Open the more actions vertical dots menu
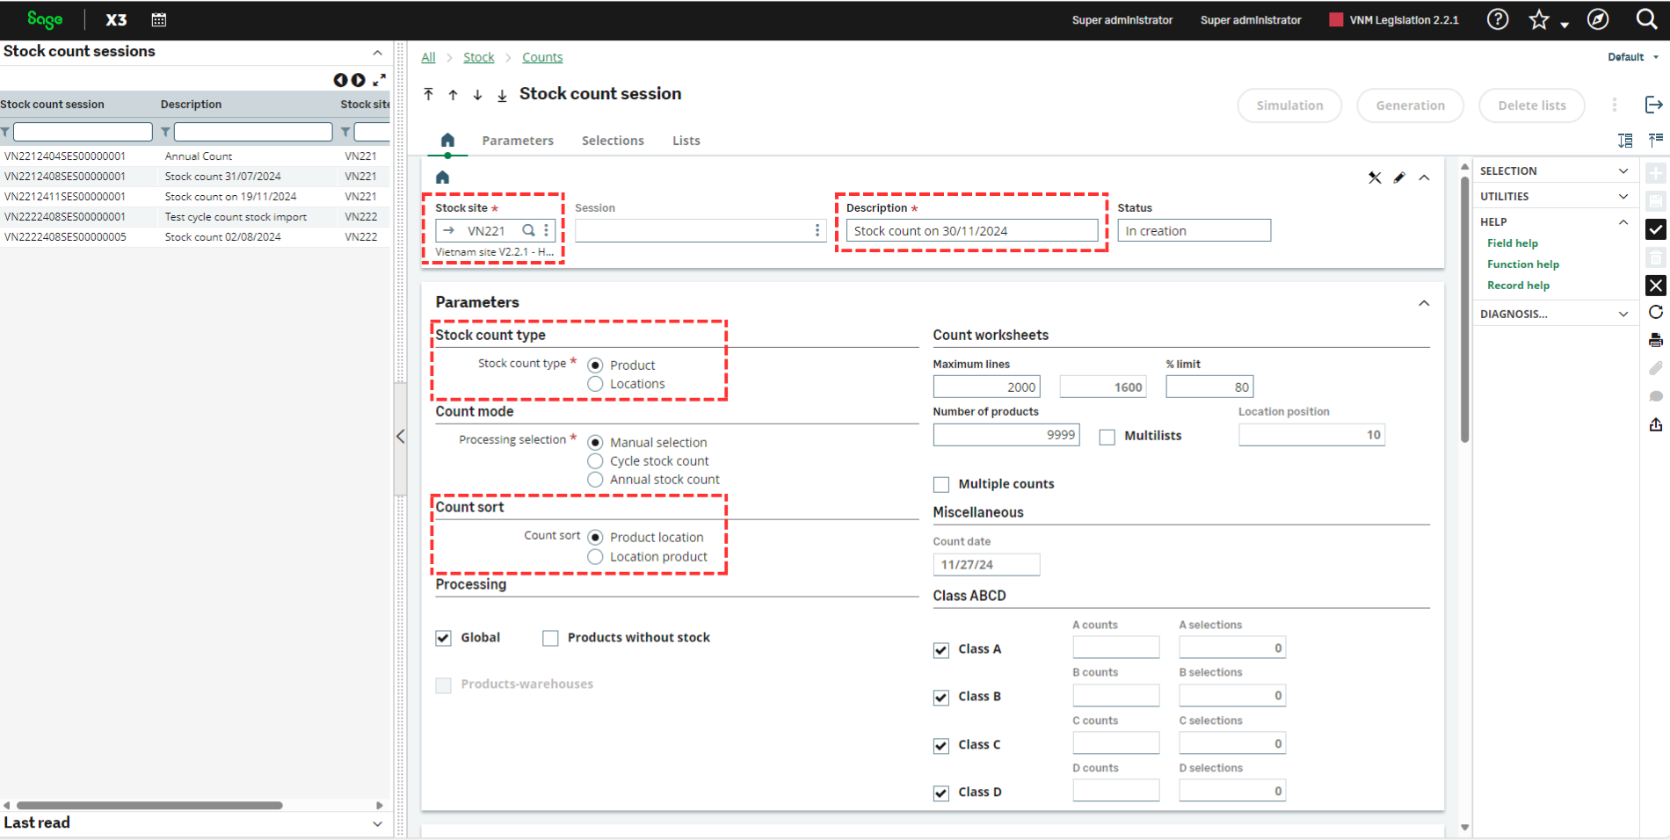1670x840 pixels. (1614, 105)
